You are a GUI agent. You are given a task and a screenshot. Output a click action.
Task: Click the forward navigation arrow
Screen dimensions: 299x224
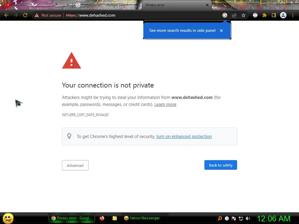(x=16, y=15)
